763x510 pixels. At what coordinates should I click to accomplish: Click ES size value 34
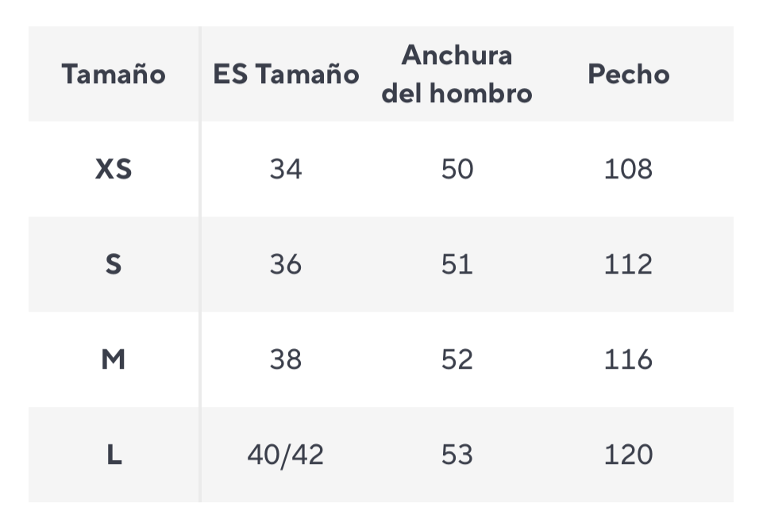coord(286,169)
